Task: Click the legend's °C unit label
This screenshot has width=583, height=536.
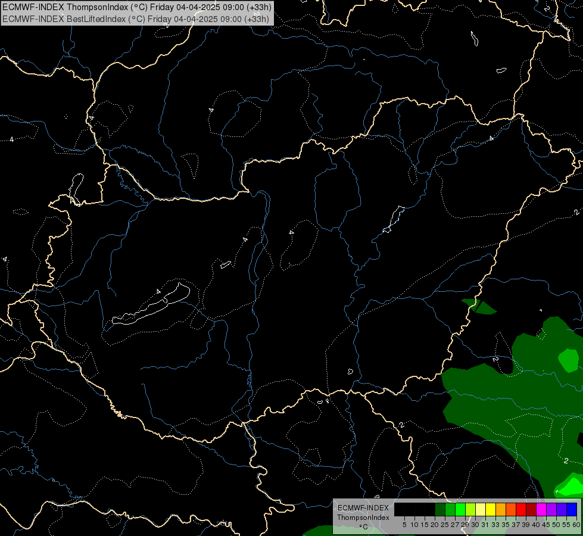Action: pyautogui.click(x=364, y=527)
